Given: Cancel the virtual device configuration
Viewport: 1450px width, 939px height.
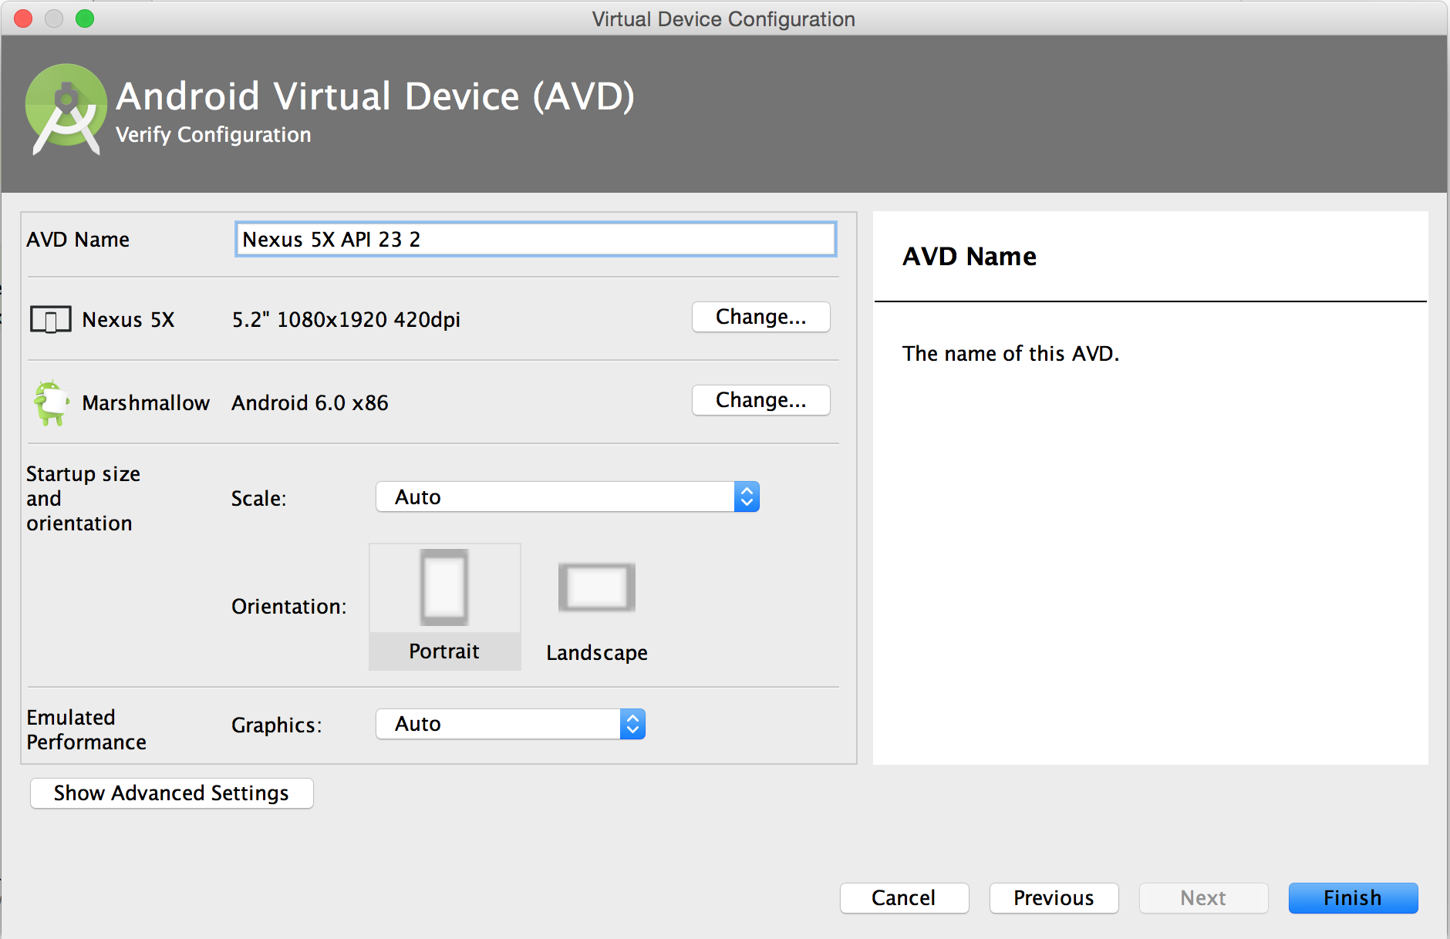Looking at the screenshot, I should (x=904, y=898).
